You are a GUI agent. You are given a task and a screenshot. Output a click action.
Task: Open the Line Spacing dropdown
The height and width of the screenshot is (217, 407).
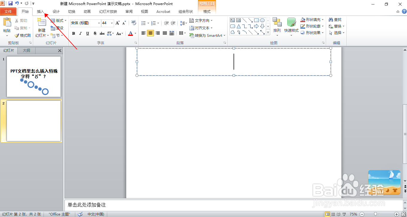[184, 23]
